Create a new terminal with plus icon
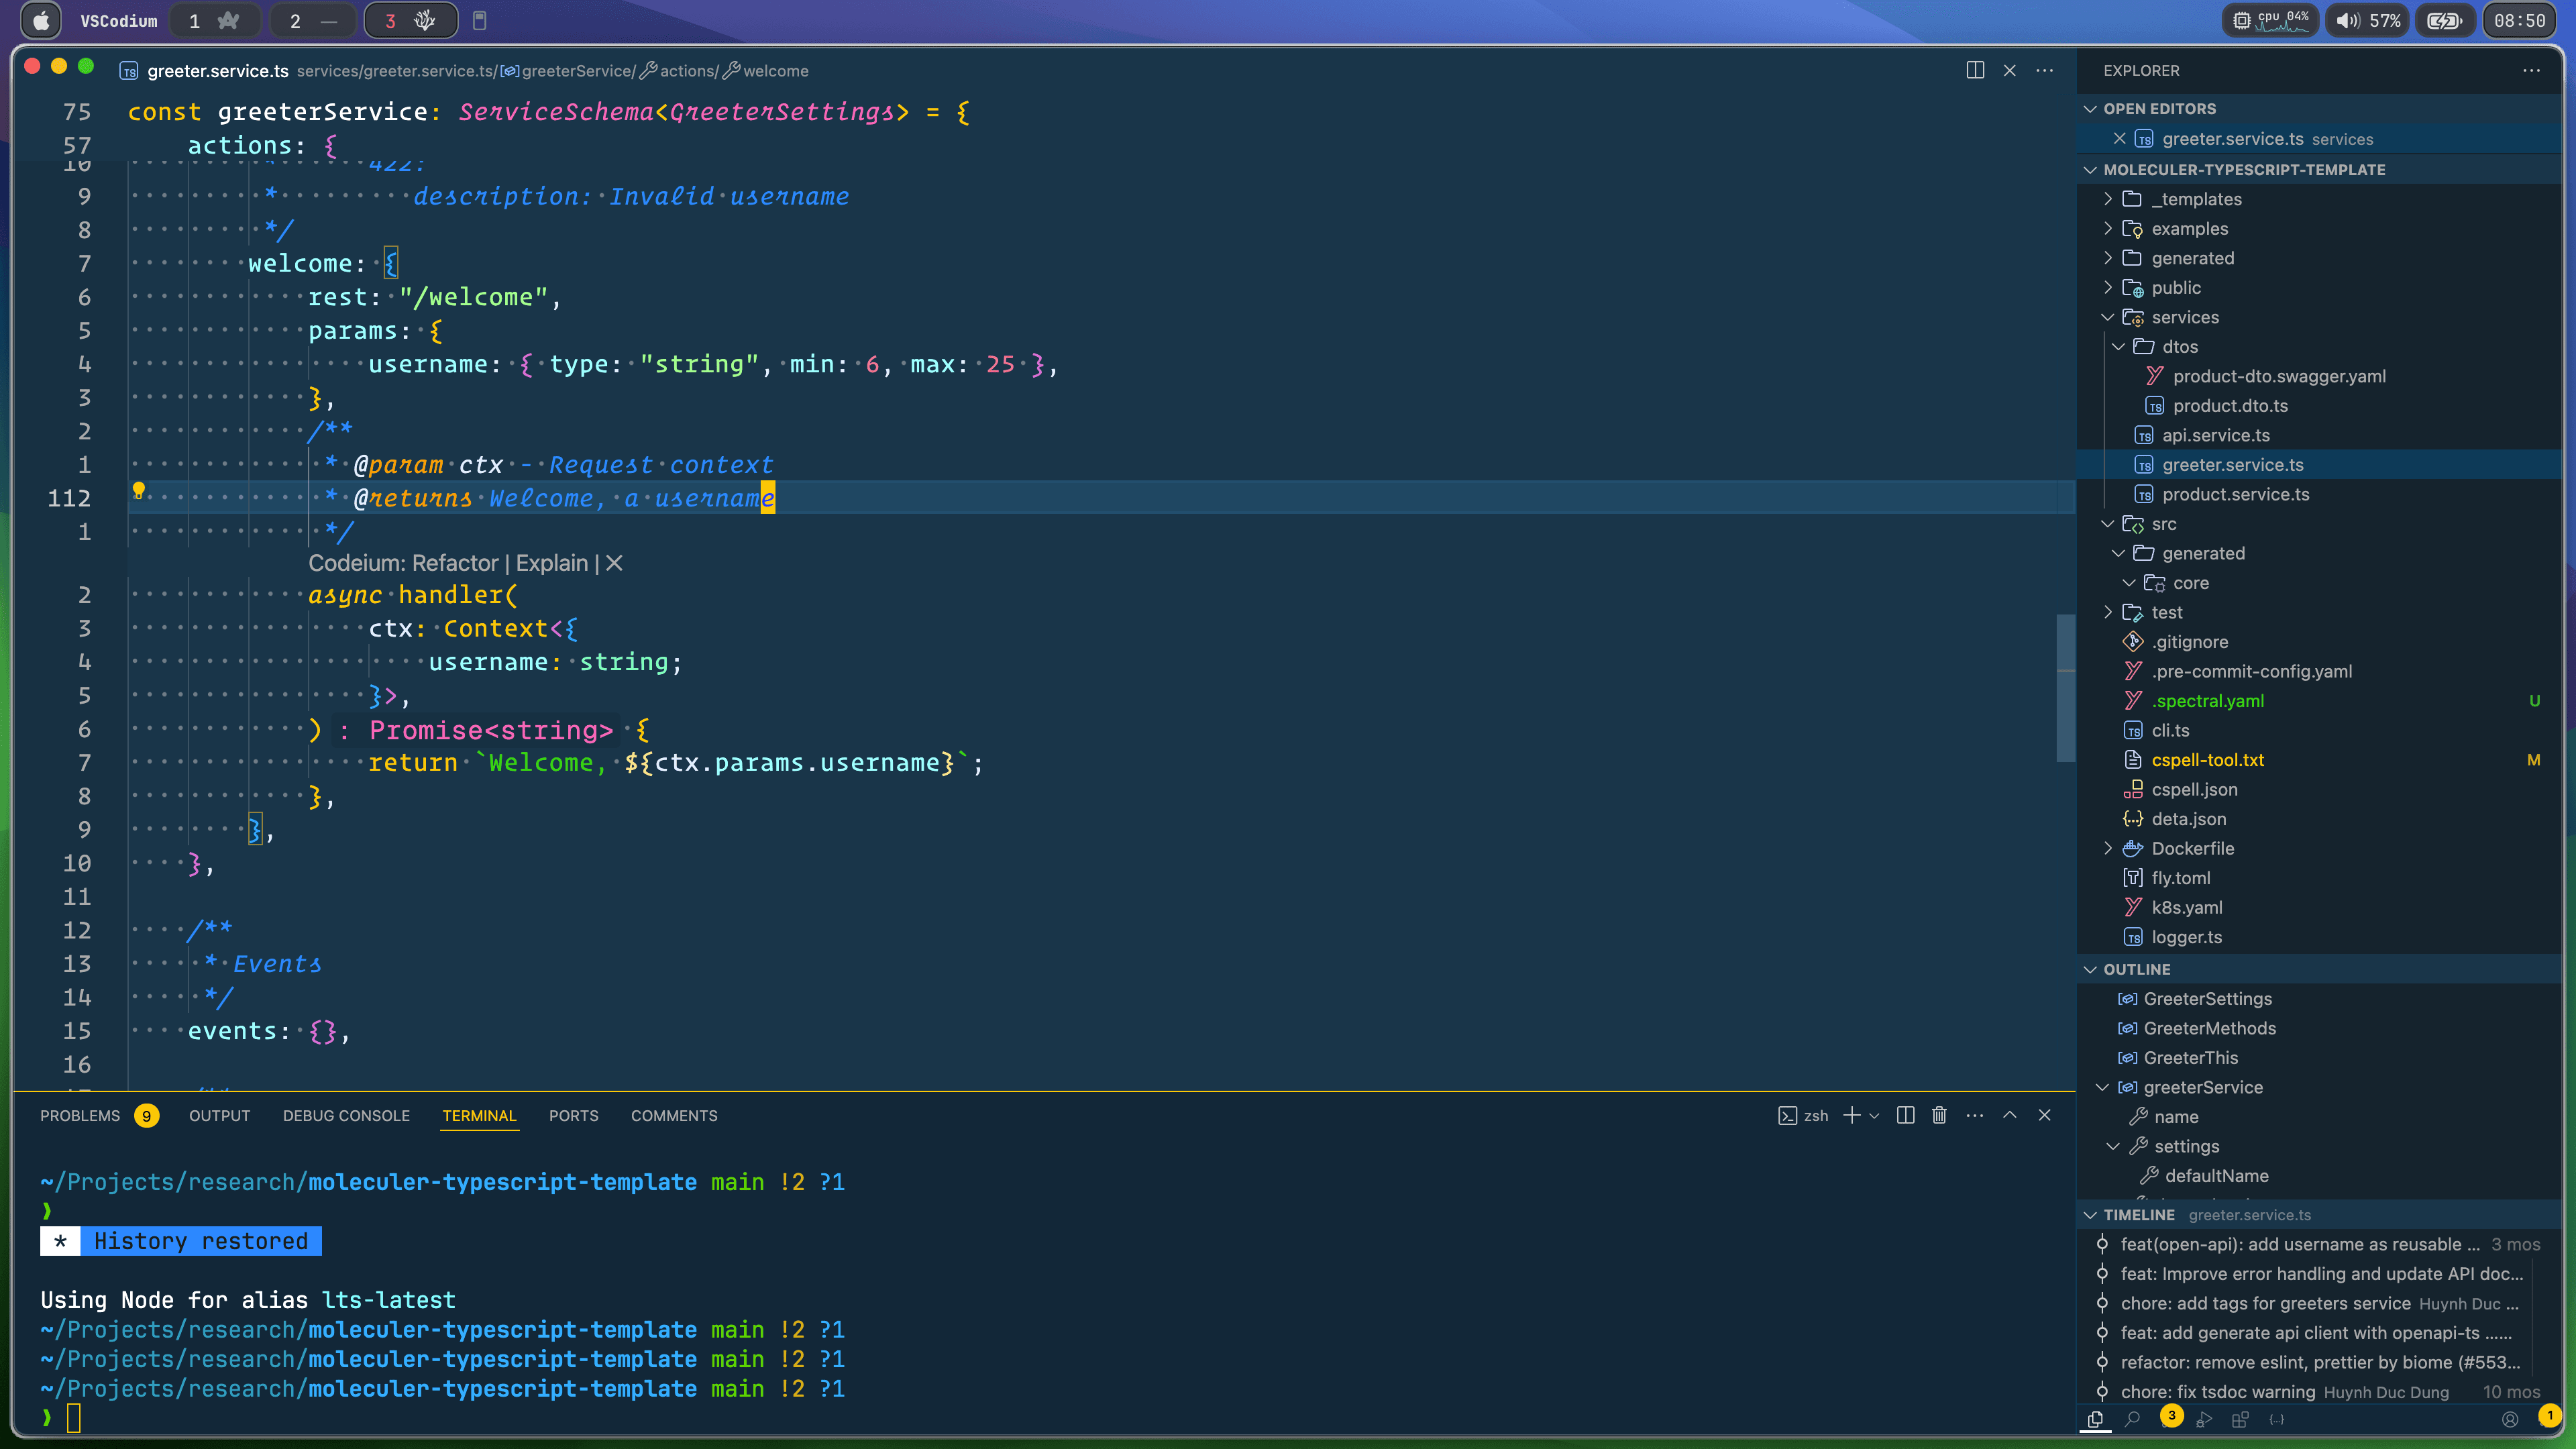This screenshot has width=2576, height=1449. pos(1851,1115)
